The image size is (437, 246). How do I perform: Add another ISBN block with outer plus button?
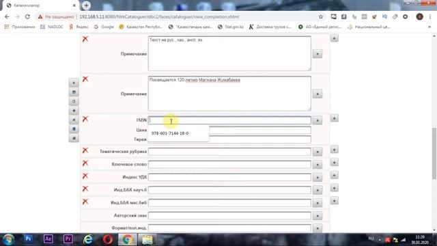[x=335, y=118]
